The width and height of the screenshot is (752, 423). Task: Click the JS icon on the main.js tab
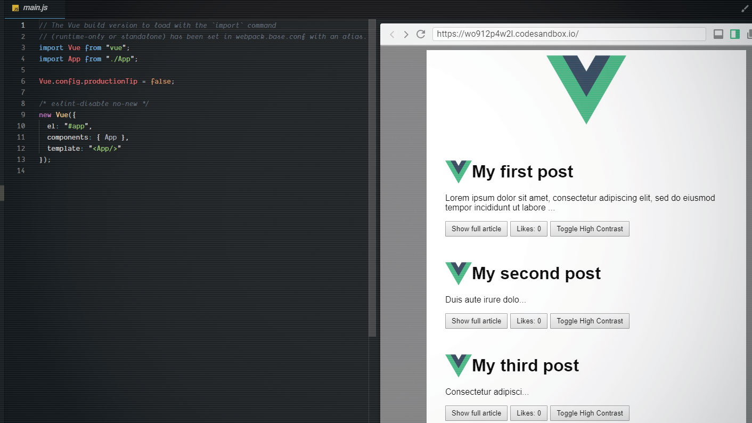coord(14,9)
